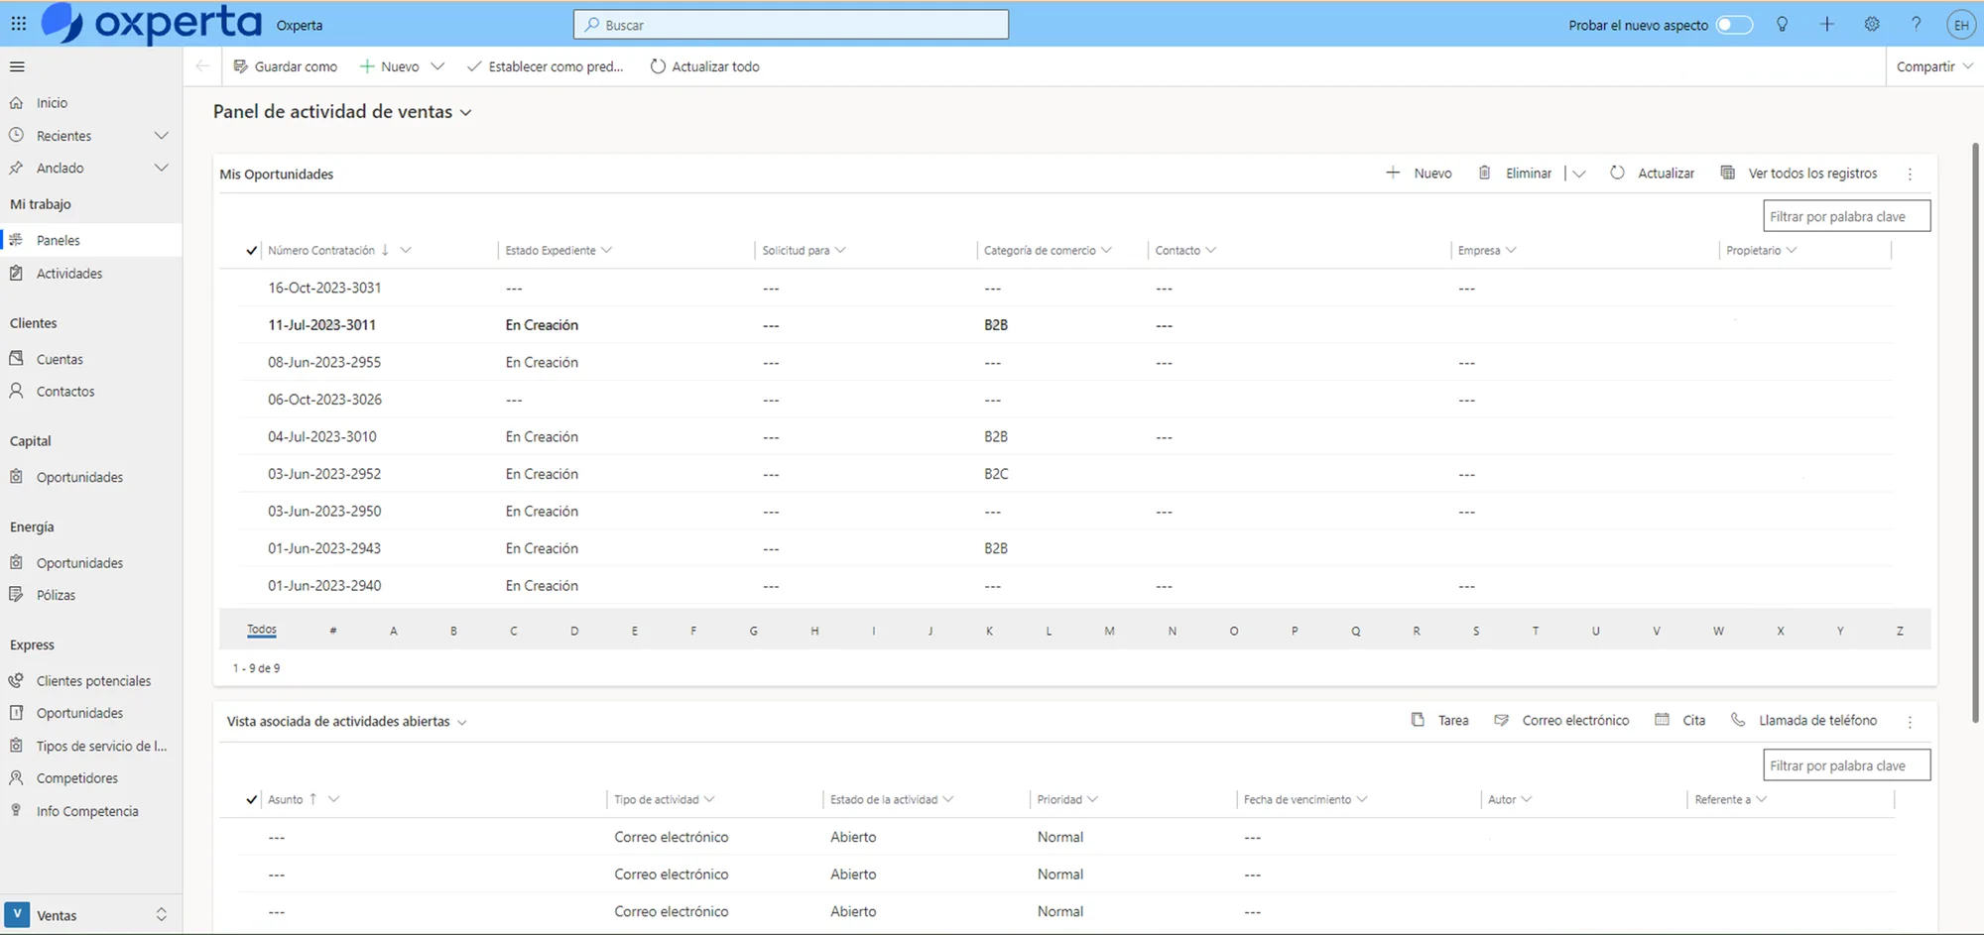Collapse the sidebar with hamburger icon

pyautogui.click(x=17, y=66)
